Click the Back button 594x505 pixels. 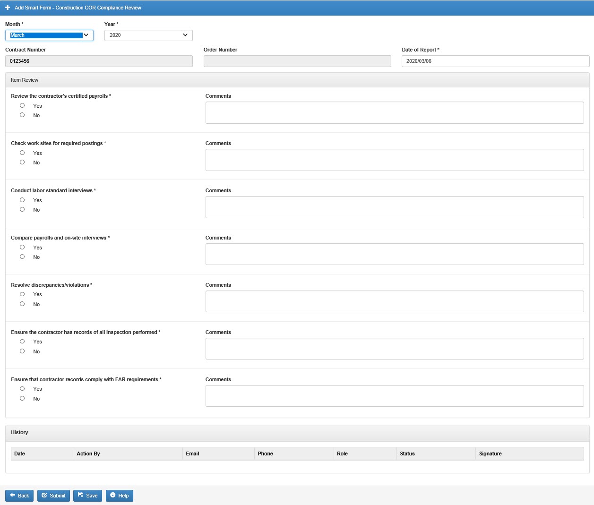(x=19, y=496)
